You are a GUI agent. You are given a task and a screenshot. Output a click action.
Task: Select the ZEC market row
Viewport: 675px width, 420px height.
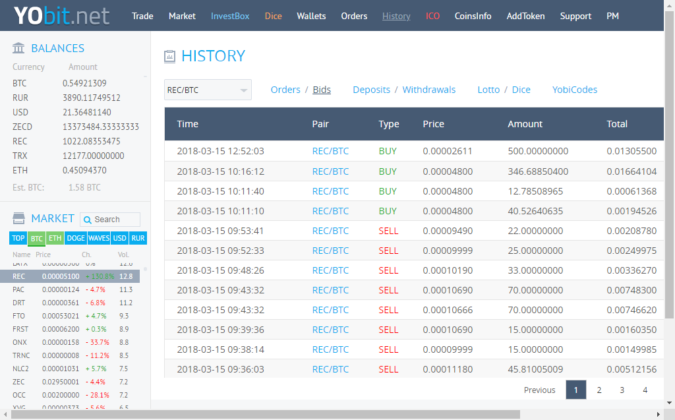pos(70,382)
